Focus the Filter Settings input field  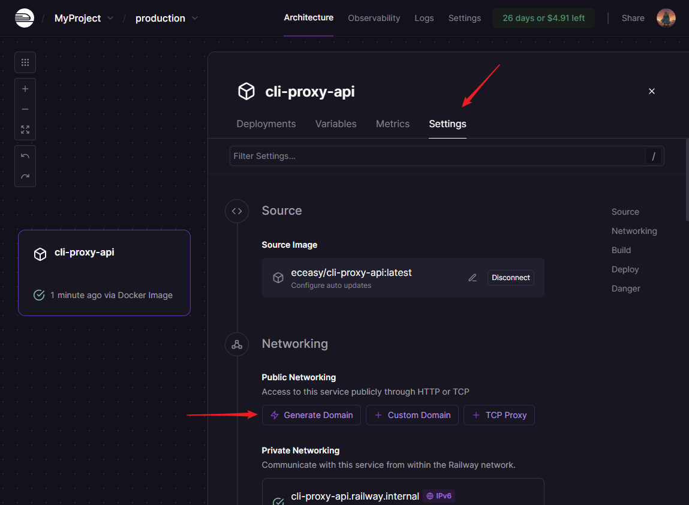tap(438, 156)
